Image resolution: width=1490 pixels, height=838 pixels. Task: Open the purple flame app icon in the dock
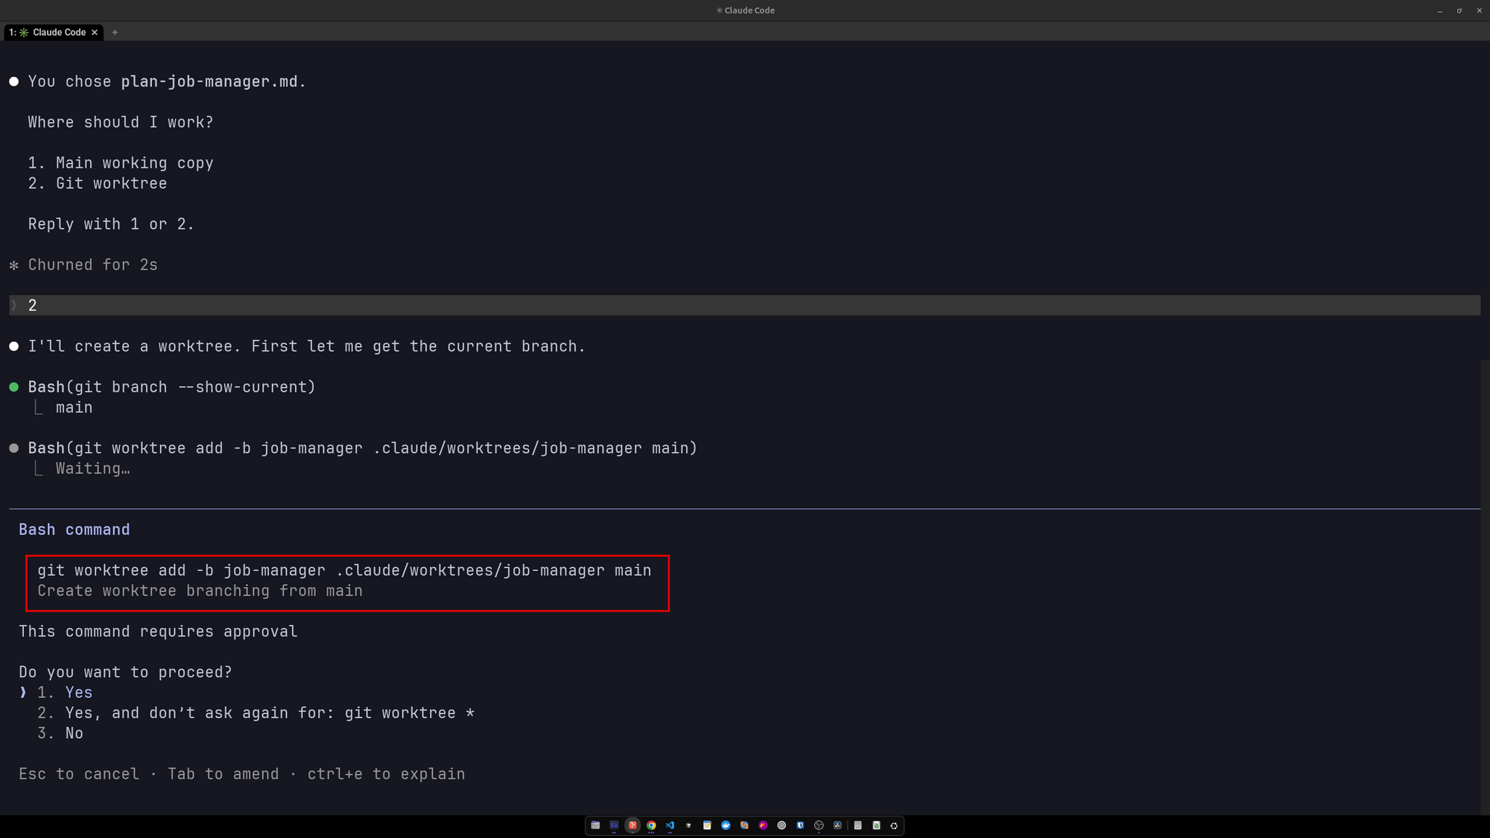click(x=763, y=825)
